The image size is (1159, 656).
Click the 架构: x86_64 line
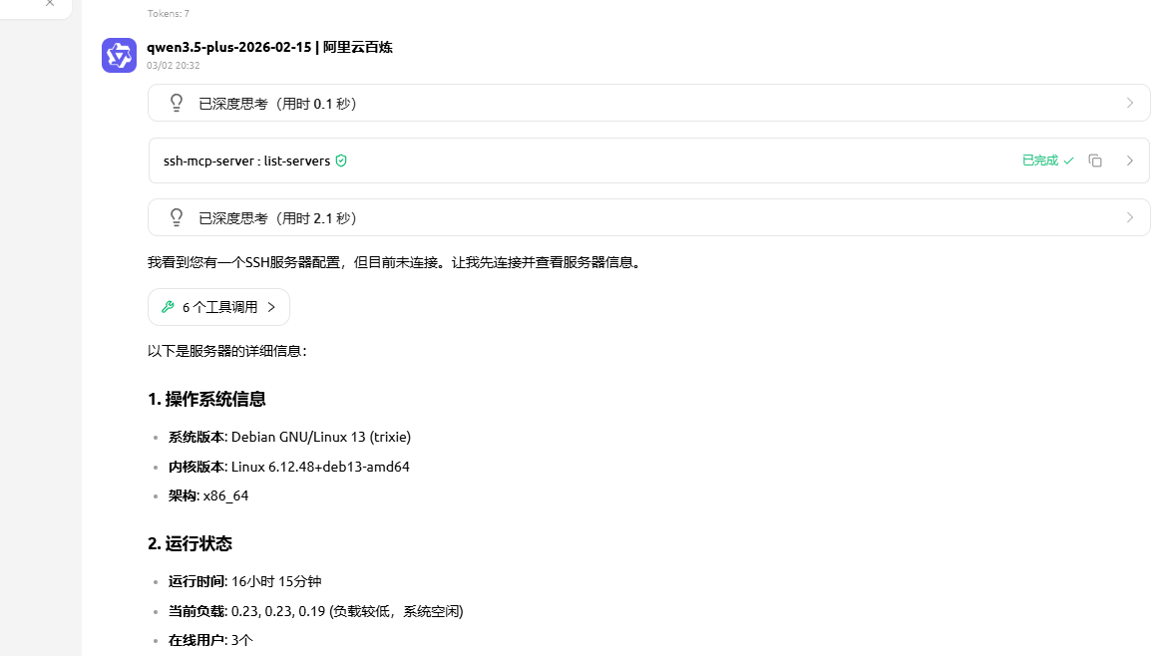coord(208,495)
